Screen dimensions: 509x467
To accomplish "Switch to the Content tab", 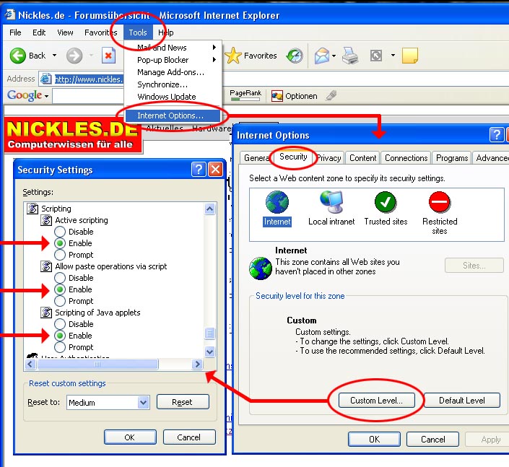I will [362, 158].
